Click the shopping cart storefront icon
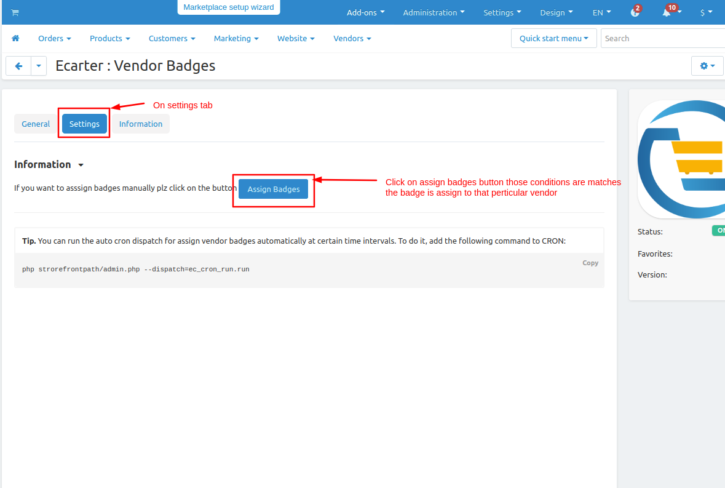The image size is (725, 488). point(15,12)
